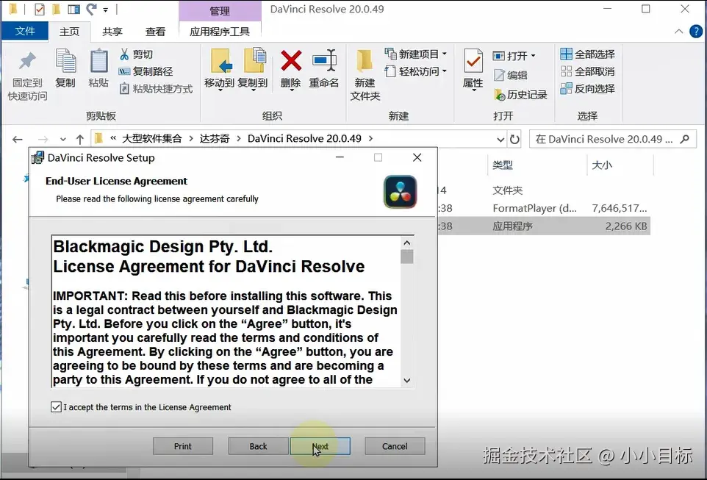Click license scrollbar up arrow
The width and height of the screenshot is (707, 480).
click(406, 243)
